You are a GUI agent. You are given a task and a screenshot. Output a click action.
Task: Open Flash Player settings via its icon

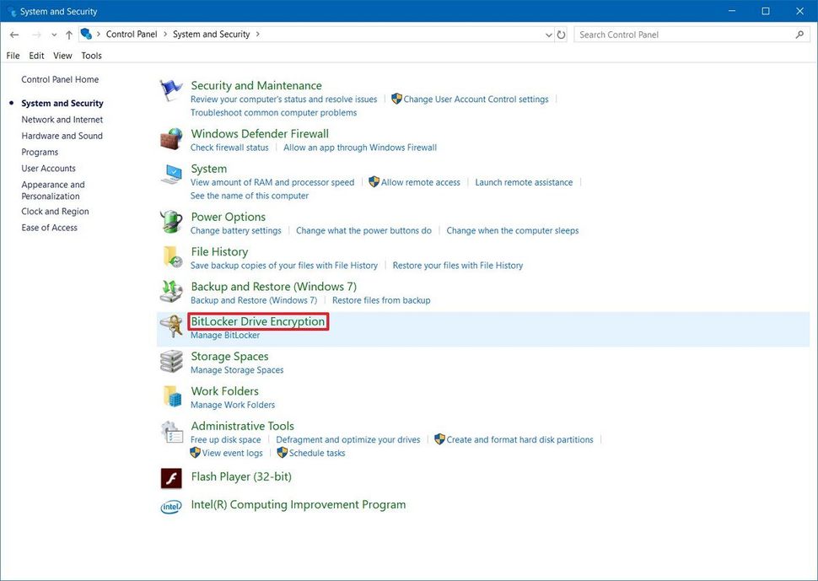click(x=170, y=476)
